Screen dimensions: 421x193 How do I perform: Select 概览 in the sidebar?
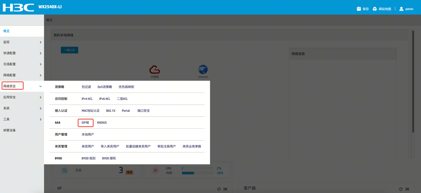pos(22,31)
